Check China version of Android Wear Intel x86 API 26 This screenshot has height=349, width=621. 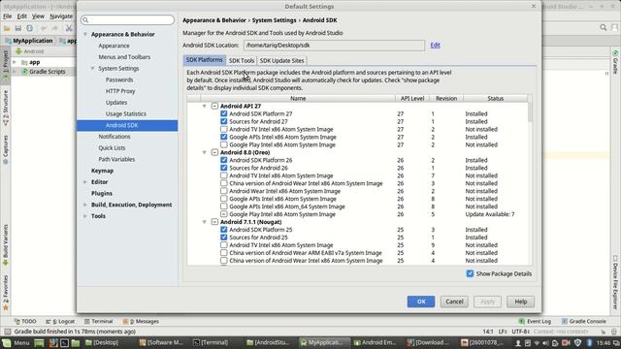pos(224,183)
